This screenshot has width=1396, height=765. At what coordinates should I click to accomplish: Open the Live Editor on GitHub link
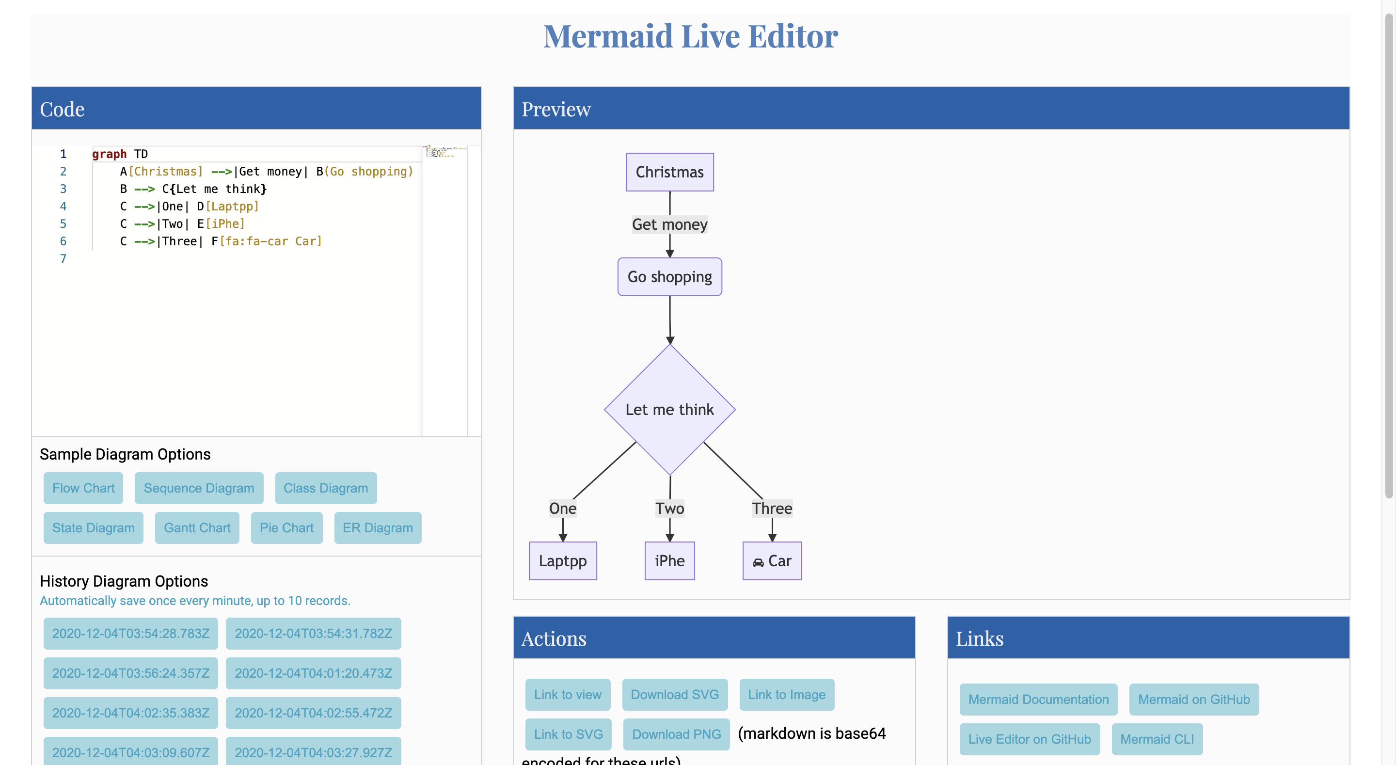point(1030,739)
